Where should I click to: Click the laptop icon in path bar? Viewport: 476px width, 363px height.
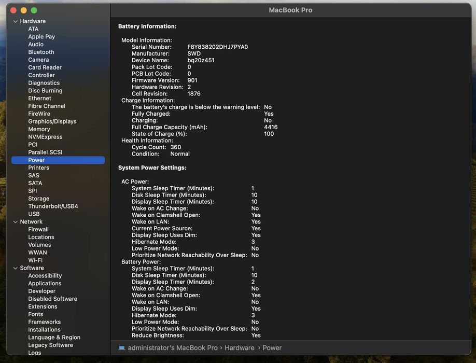click(x=122, y=348)
